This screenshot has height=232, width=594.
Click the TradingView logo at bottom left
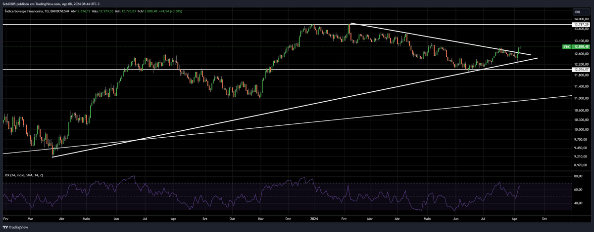(15, 228)
